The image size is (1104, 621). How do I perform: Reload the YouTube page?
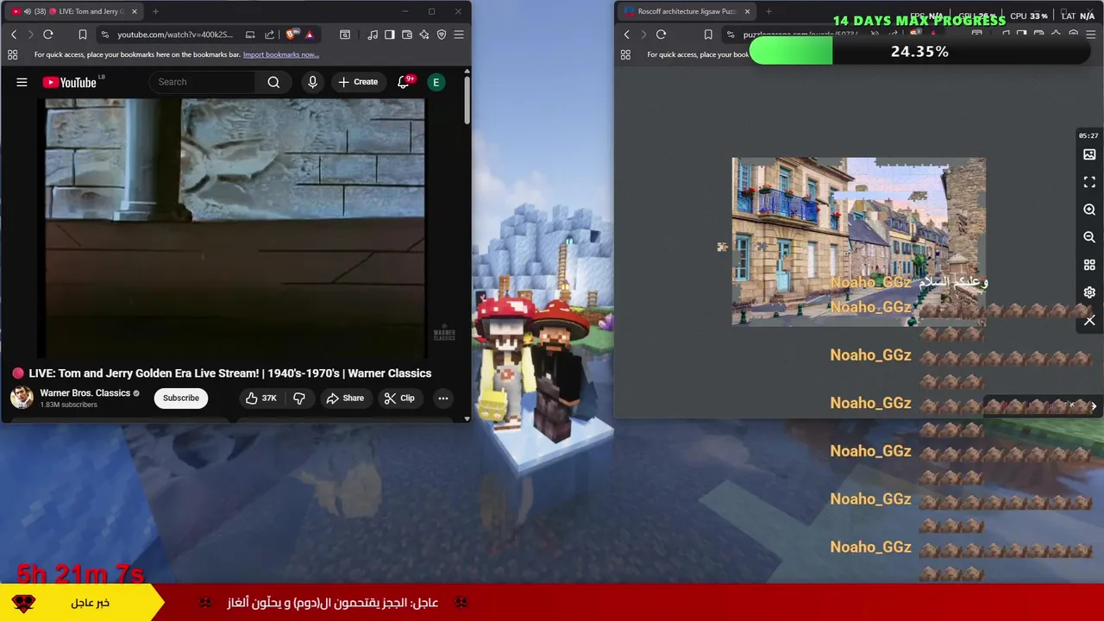click(x=48, y=34)
